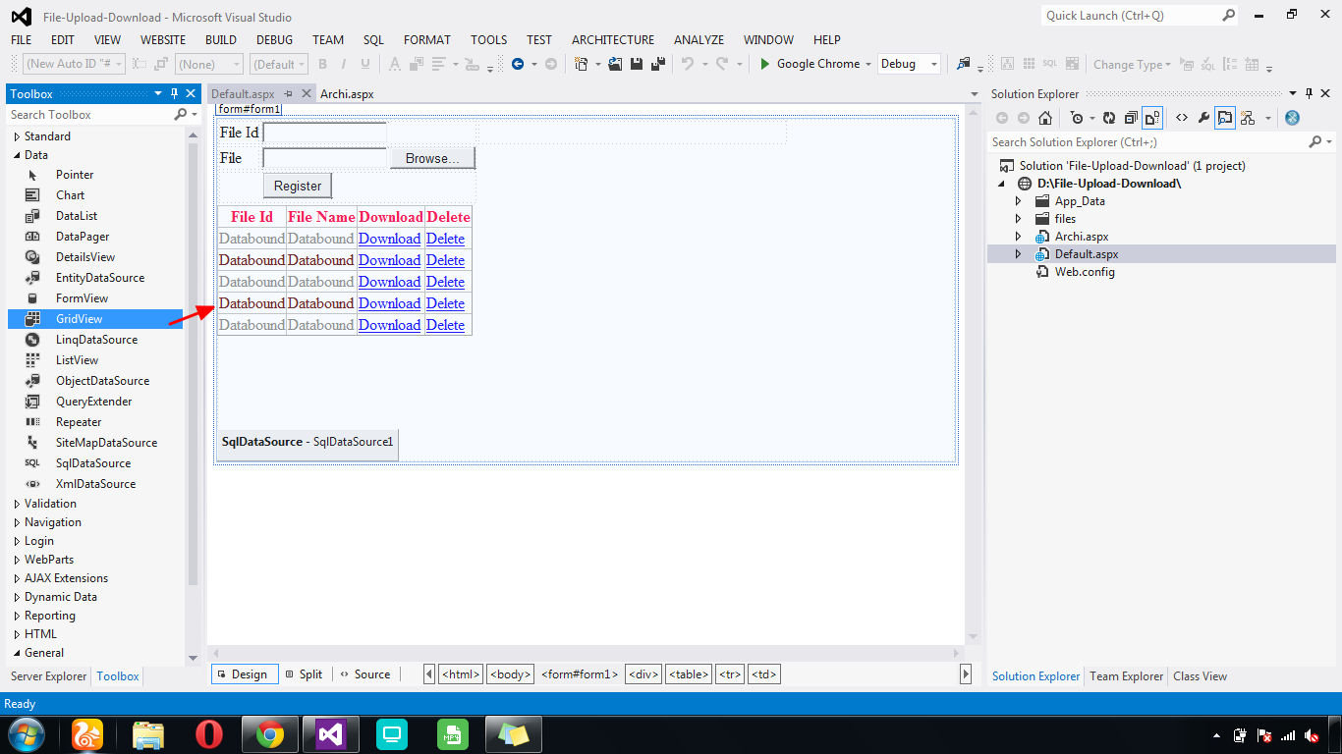The height and width of the screenshot is (754, 1342).
Task: Switch to the Team Explorer tab
Action: [1127, 676]
